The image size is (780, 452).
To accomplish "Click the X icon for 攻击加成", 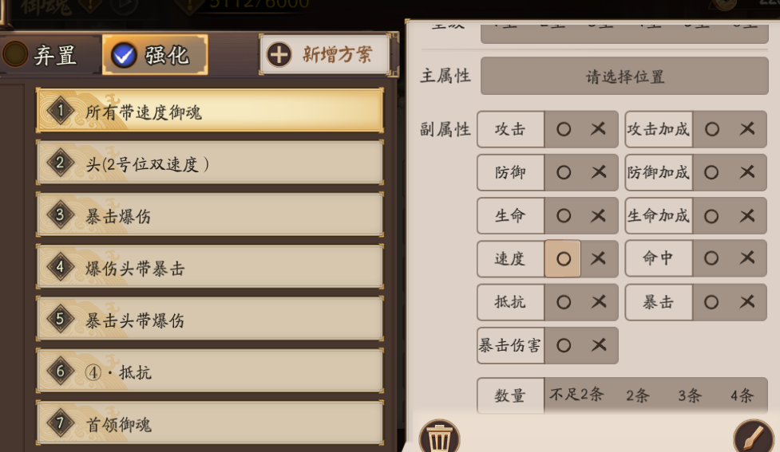I will (x=747, y=129).
